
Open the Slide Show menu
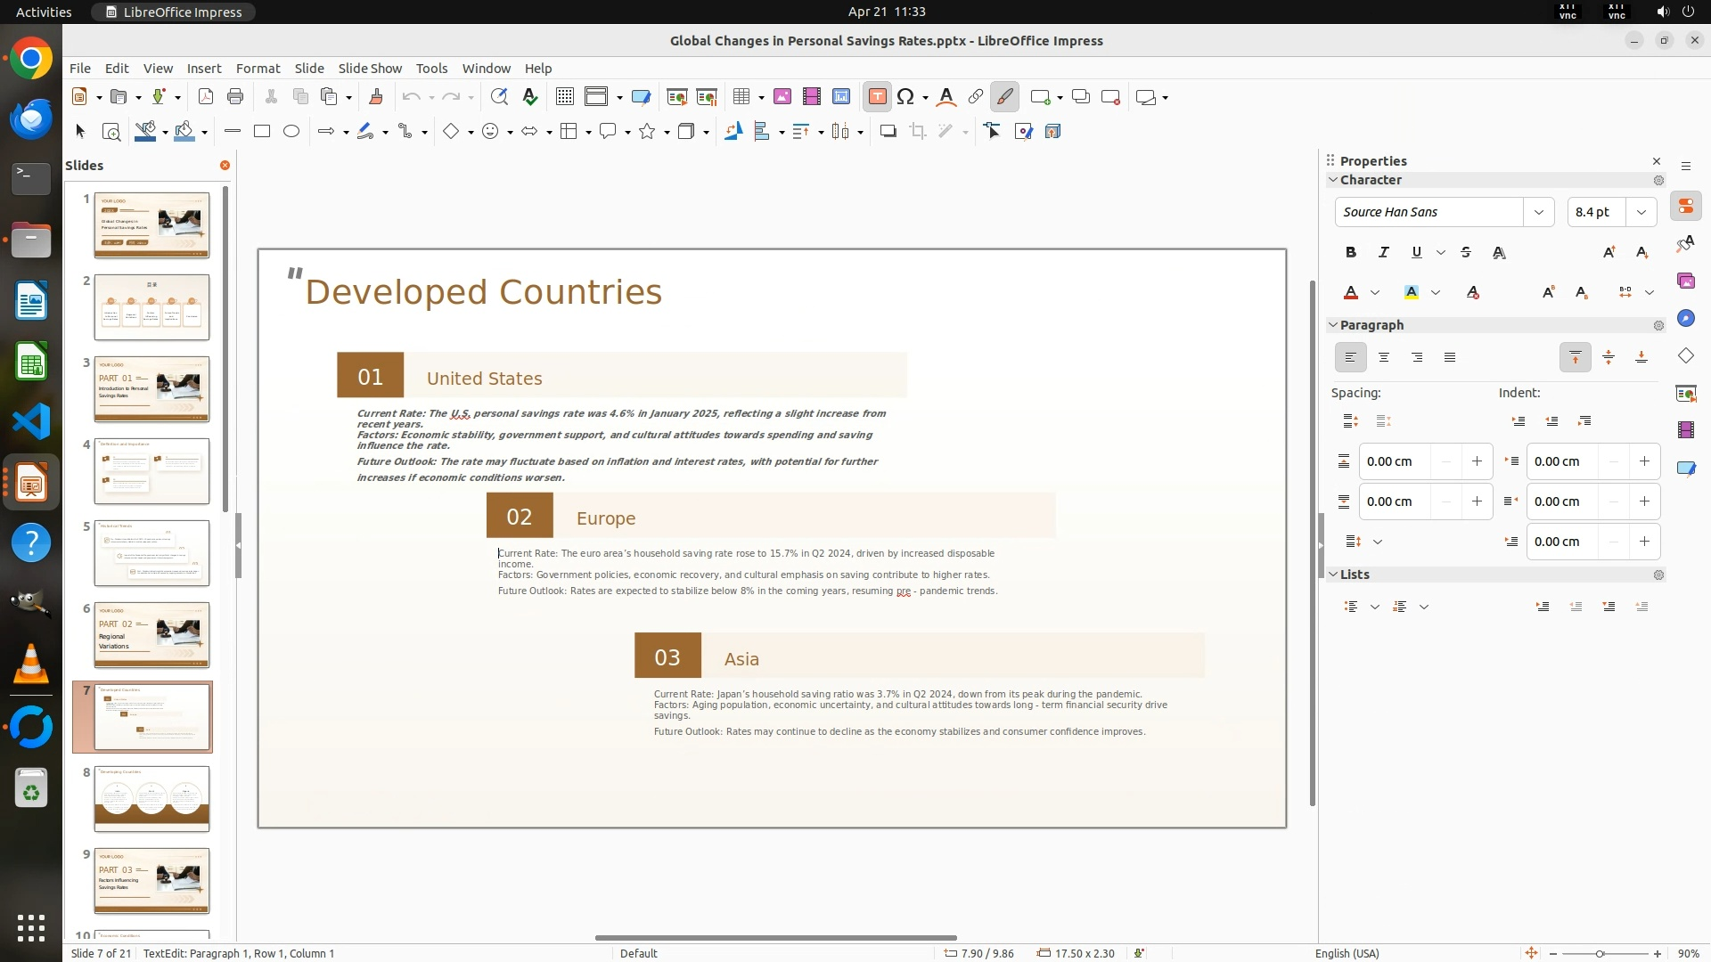pos(370,69)
